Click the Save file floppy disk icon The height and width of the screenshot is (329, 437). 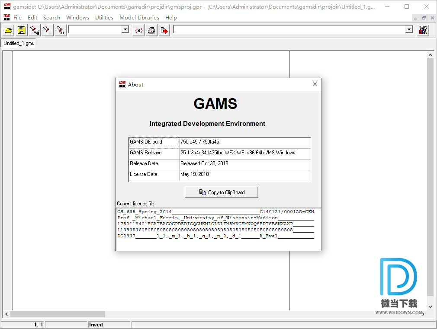[x=21, y=30]
